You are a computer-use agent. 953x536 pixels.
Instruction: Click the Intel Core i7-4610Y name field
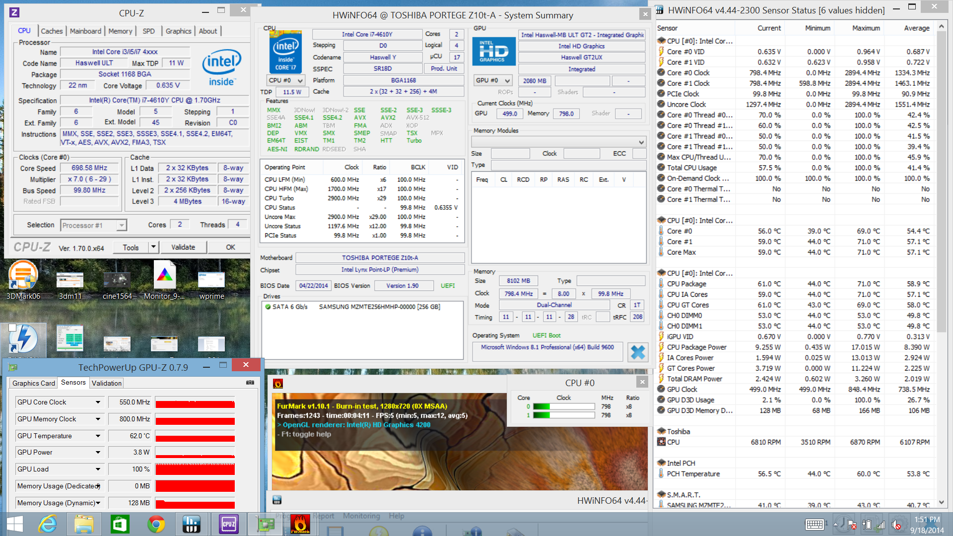(x=367, y=34)
